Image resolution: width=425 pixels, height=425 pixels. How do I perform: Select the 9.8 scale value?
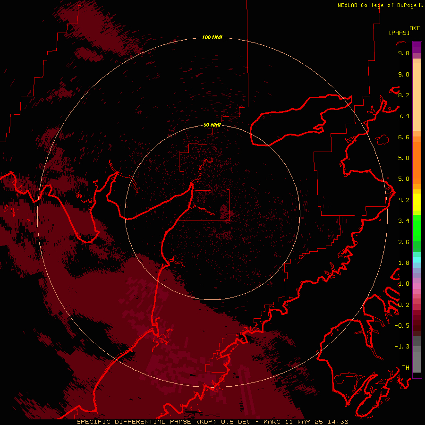(x=404, y=53)
